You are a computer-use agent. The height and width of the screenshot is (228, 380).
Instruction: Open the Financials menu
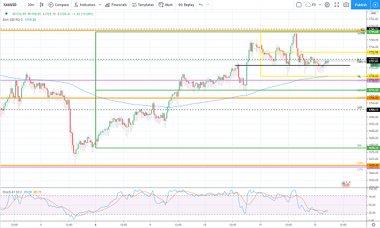point(116,5)
